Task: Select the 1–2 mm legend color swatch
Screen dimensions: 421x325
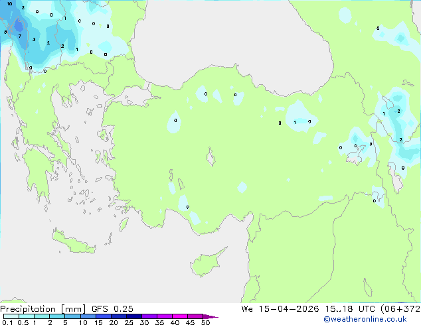Action: (42, 316)
